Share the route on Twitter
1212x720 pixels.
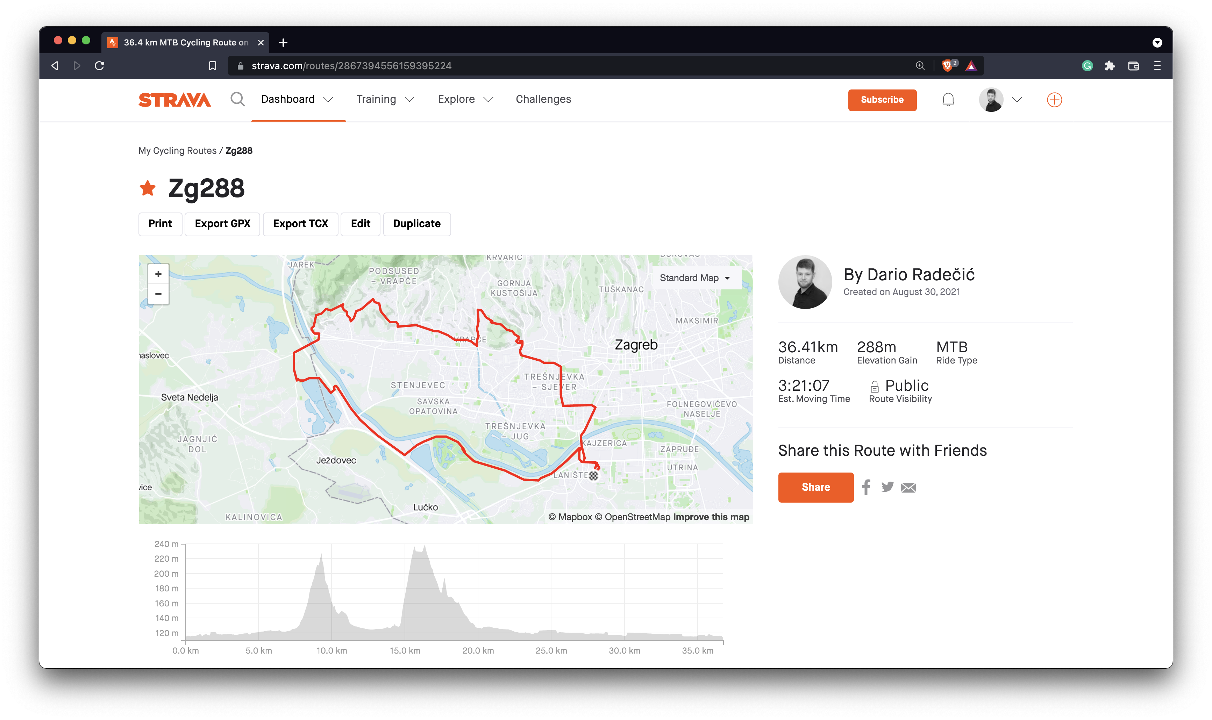pyautogui.click(x=887, y=487)
